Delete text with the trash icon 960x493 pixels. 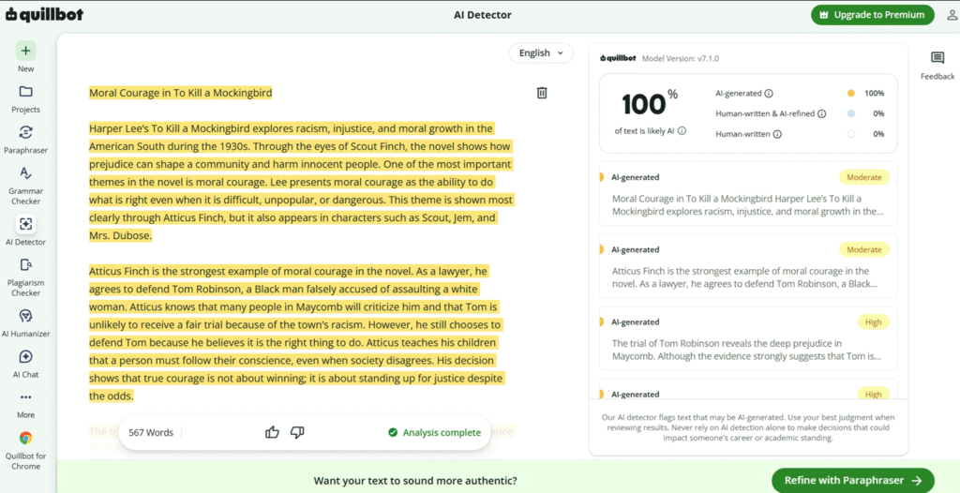tap(542, 93)
